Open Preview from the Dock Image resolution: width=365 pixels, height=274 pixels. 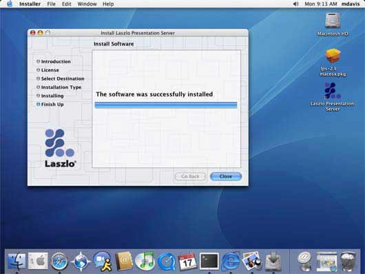click(252, 262)
